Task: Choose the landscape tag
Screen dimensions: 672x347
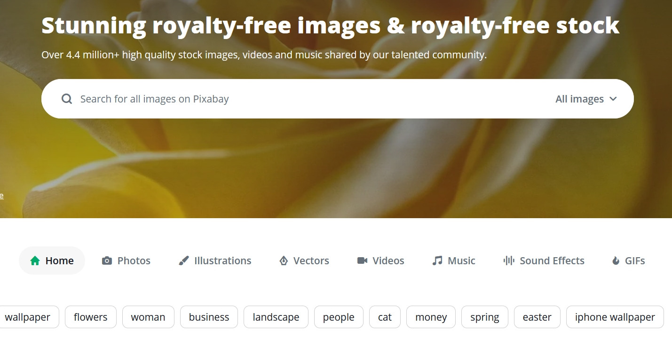Action: point(276,317)
